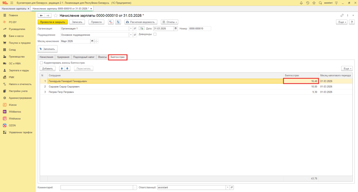Viewport: 358px width, 192px height.
Task: Move row down with blue arrow
Action: coord(67,69)
